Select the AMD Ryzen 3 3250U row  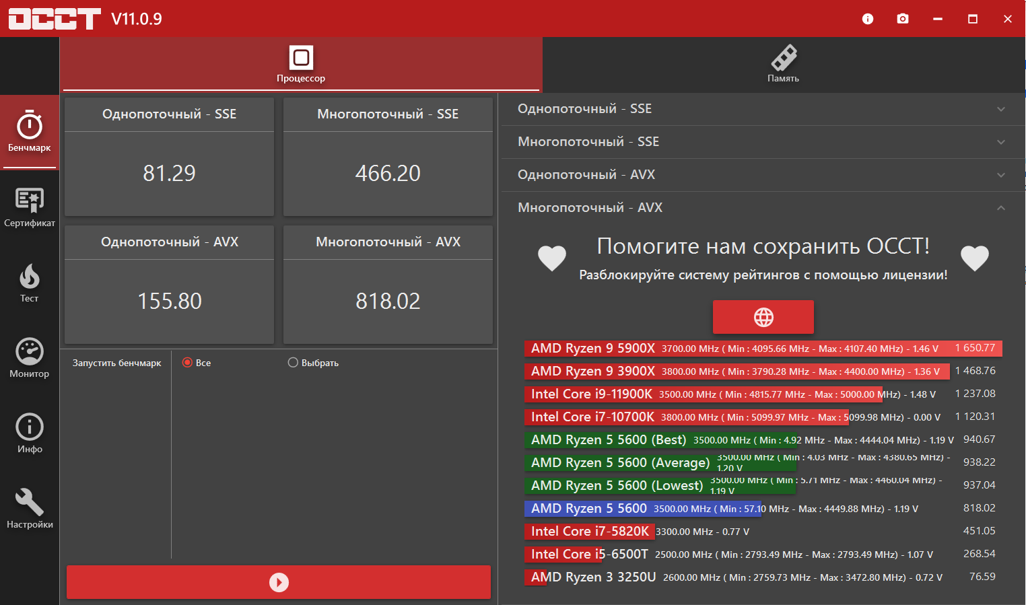click(763, 577)
